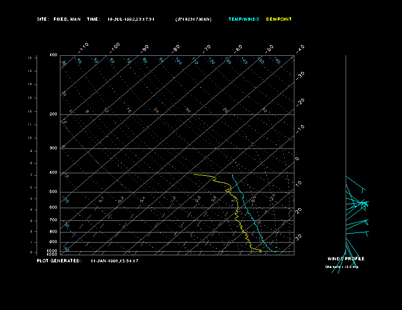Click the -110 temperature label on top axis
The width and height of the screenshot is (402, 310).
click(x=83, y=48)
